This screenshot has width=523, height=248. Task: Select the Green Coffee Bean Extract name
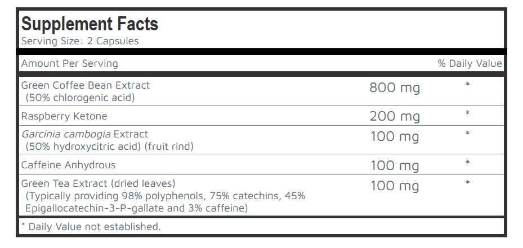click(x=86, y=85)
